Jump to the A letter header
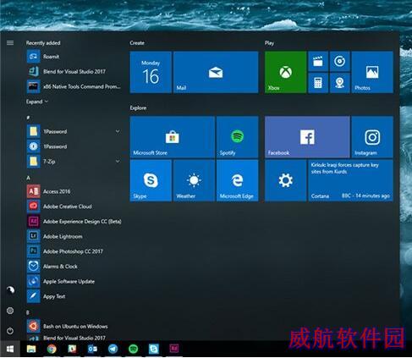412x358 pixels. pos(28,178)
